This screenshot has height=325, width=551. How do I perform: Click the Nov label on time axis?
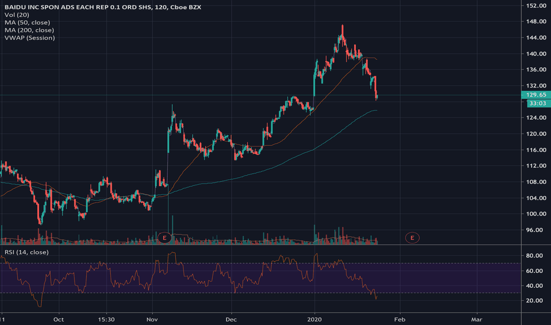[x=152, y=319]
